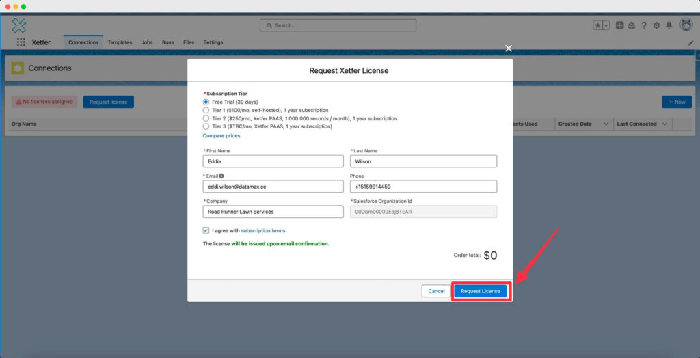This screenshot has height=358, width=700.
Task: Click the Email info tooltip icon
Action: pos(221,176)
